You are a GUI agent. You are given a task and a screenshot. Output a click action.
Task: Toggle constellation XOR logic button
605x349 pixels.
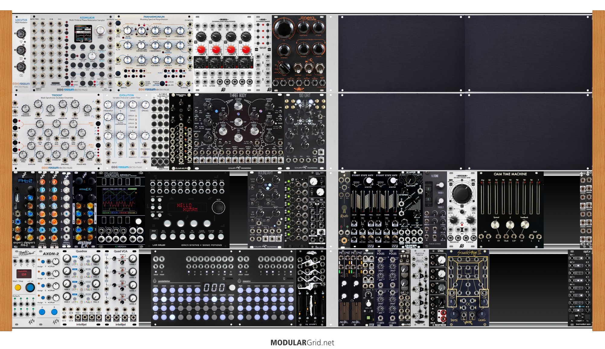point(172,299)
